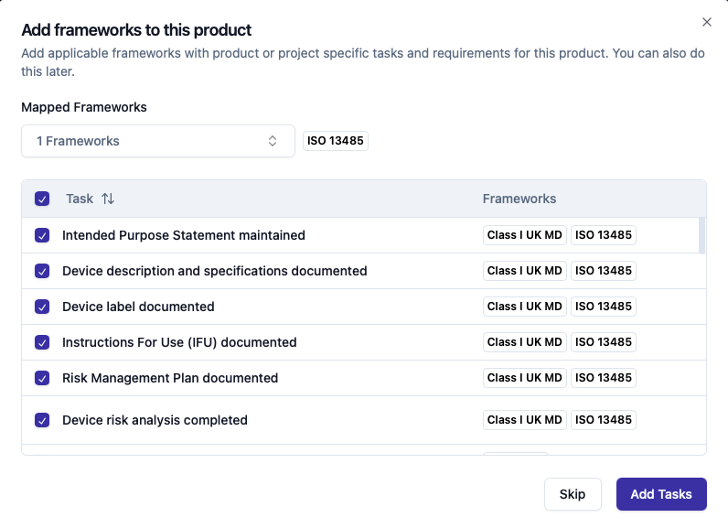Click ISO 13485 tag in Device description row
The height and width of the screenshot is (528, 728).
click(603, 271)
